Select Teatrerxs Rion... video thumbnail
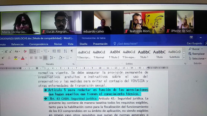This screenshot has height=116, width=207. [x=144, y=22]
